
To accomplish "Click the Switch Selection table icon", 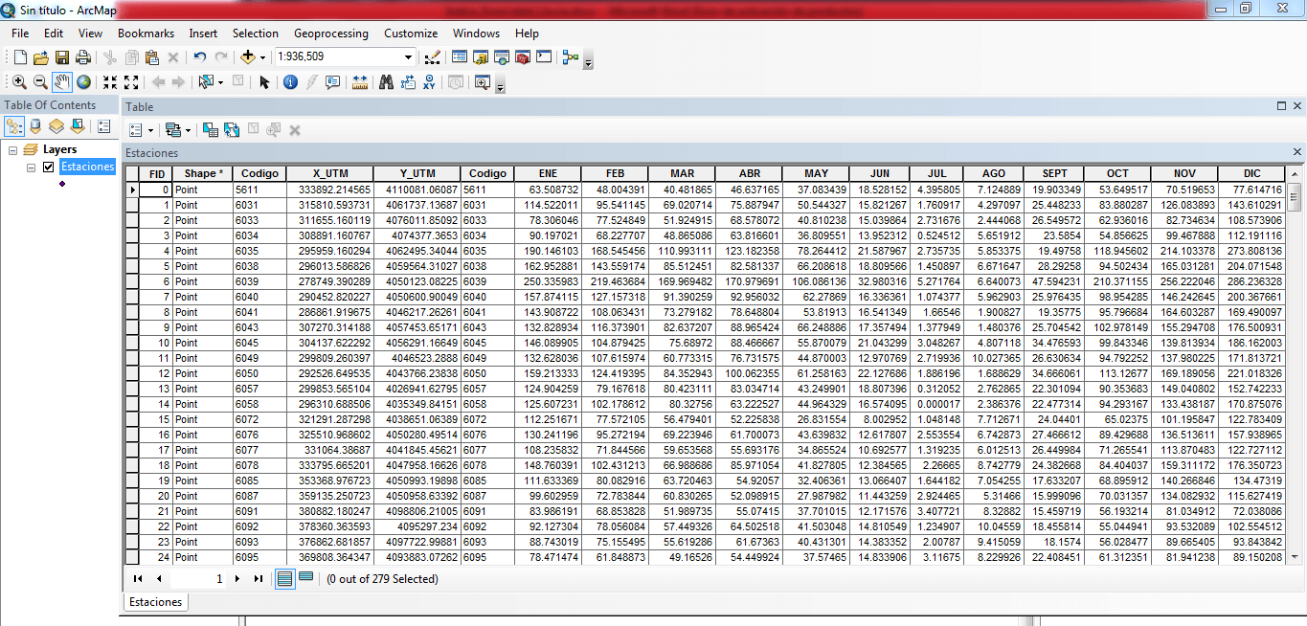I will click(232, 130).
